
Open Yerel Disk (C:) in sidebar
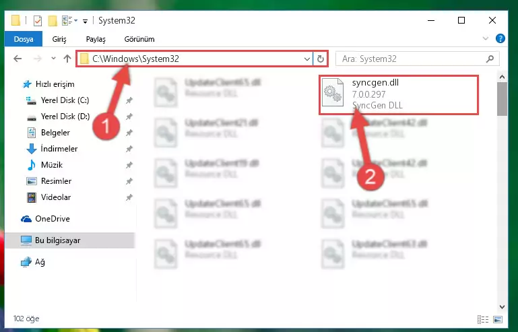coord(57,100)
